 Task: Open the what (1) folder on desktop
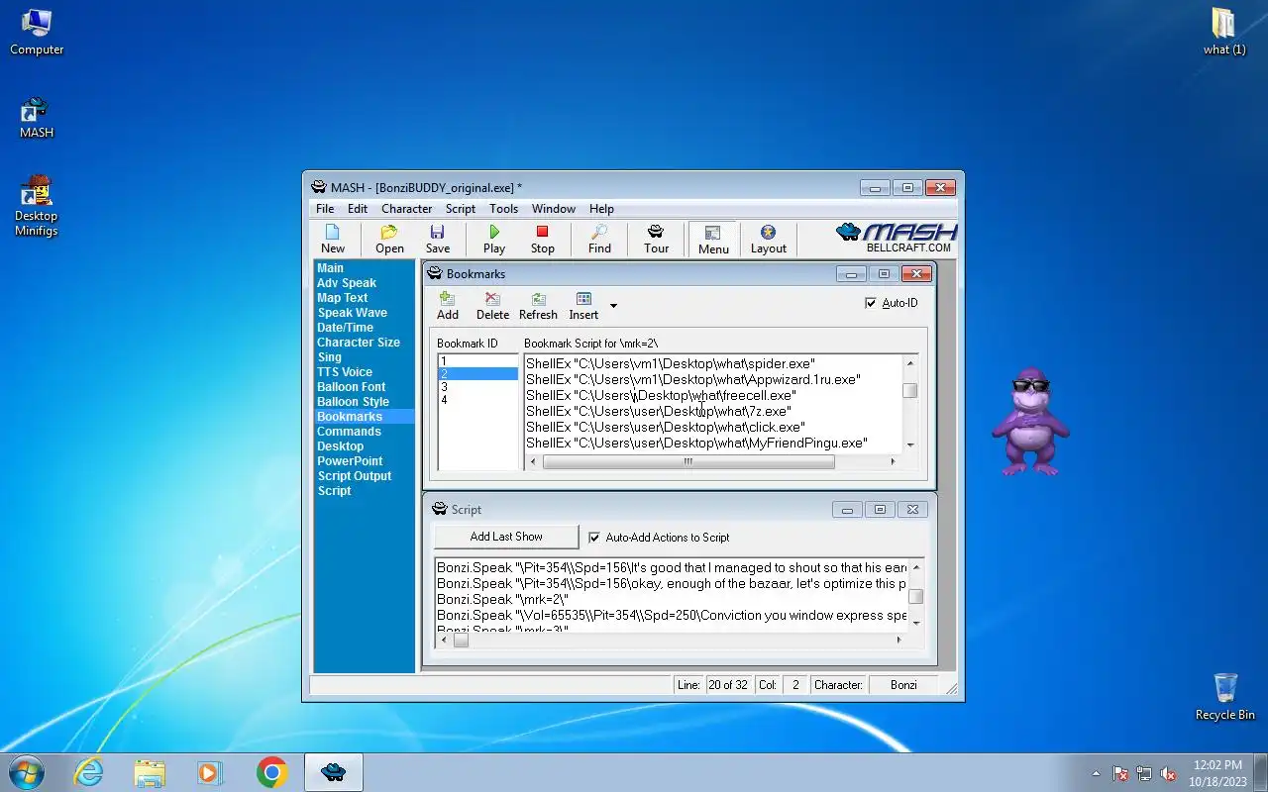1224,32
